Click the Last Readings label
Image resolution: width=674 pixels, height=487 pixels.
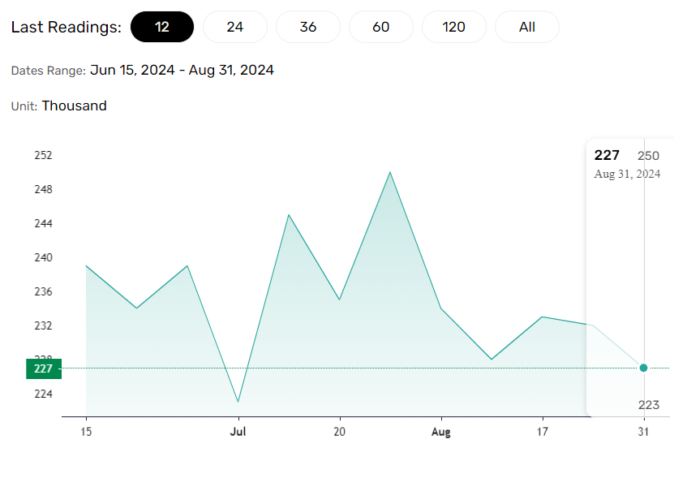[67, 27]
